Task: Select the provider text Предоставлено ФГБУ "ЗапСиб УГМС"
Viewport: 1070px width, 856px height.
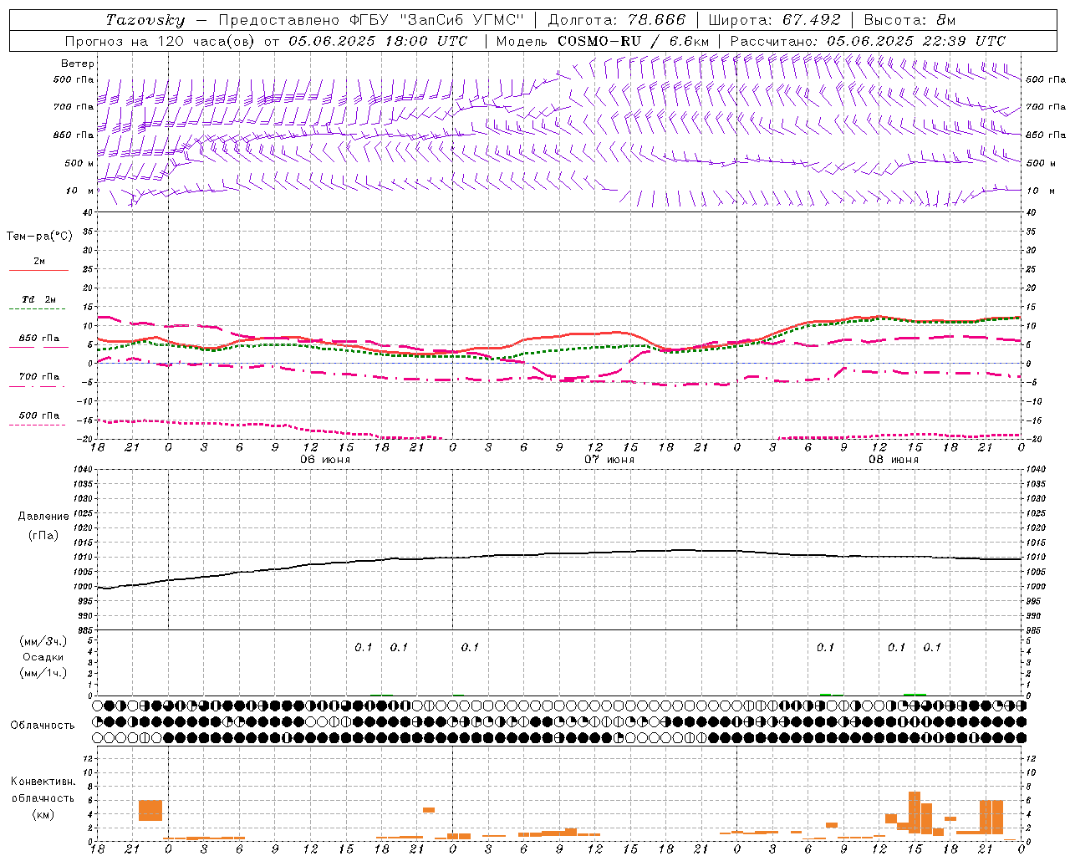Action: click(x=371, y=20)
